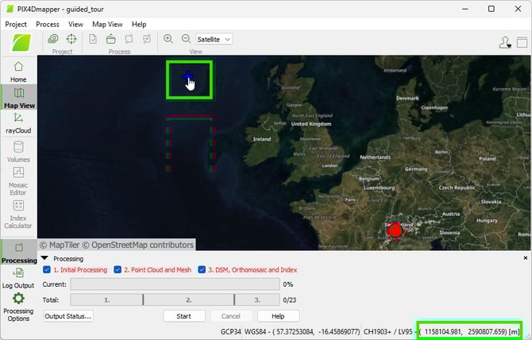
Task: Close the Processing panel with x
Action: [525, 258]
